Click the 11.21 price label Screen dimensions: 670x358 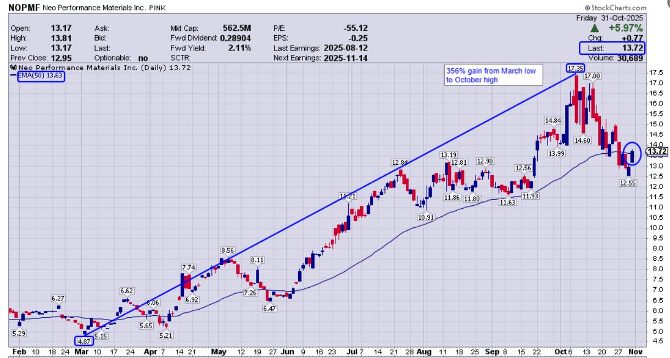(348, 196)
